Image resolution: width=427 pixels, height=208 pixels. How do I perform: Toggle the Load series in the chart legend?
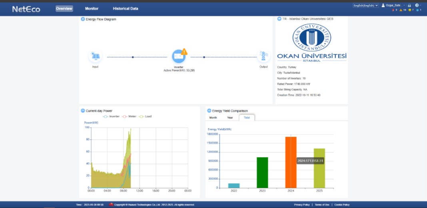(145, 116)
